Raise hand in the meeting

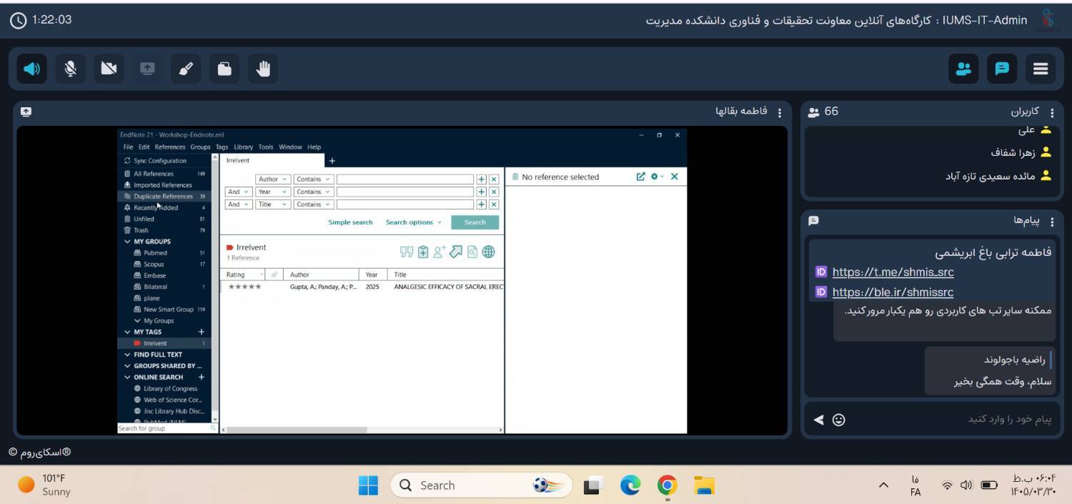pyautogui.click(x=263, y=69)
